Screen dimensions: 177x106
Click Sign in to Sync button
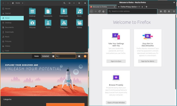[x=116, y=61]
